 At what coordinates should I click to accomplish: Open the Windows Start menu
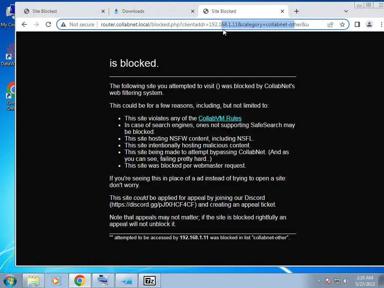tap(10, 280)
